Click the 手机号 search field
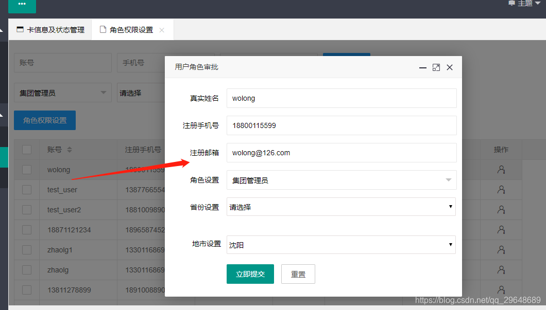 [x=141, y=63]
